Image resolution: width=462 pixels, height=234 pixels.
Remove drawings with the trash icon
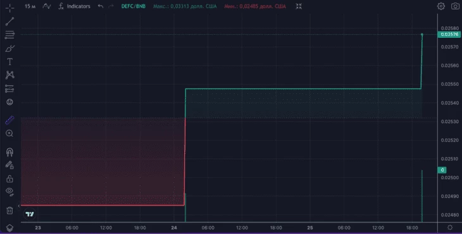coord(9,211)
